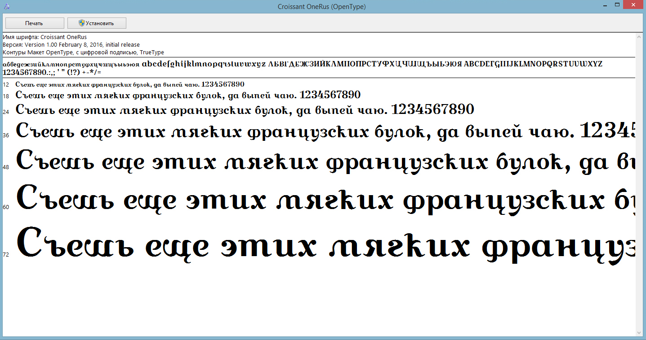Viewport: 646px width, 340px height.
Task: Click the font viewer icon in the title bar
Action: click(x=7, y=7)
